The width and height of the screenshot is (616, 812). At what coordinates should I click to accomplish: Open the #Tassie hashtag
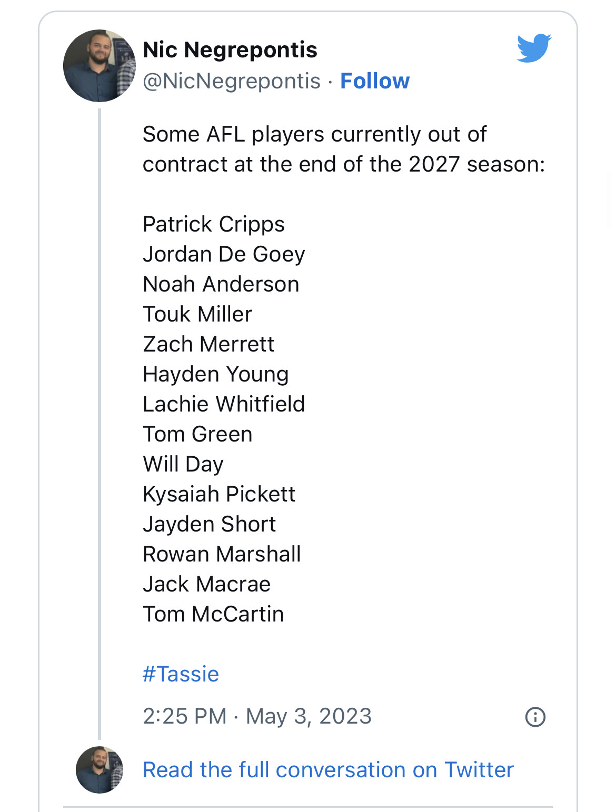click(x=181, y=674)
